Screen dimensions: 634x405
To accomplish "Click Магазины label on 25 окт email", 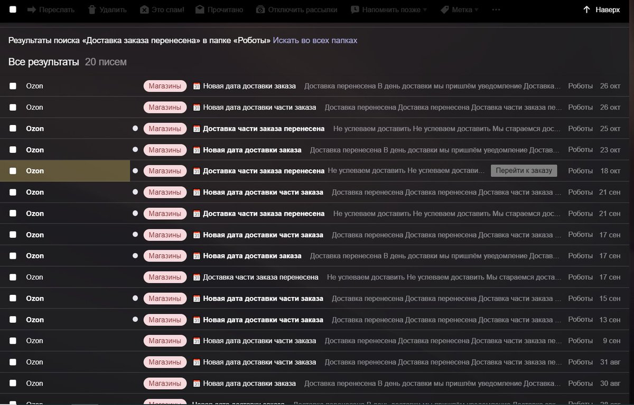I will point(165,129).
